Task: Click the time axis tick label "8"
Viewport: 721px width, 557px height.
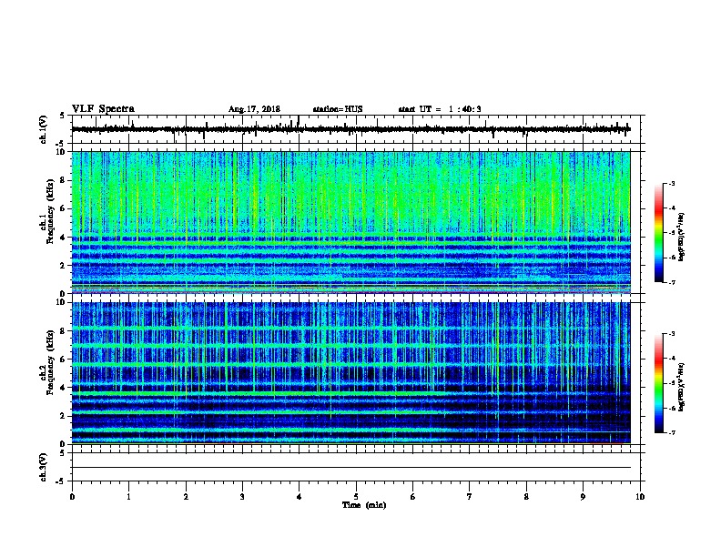Action: (526, 497)
